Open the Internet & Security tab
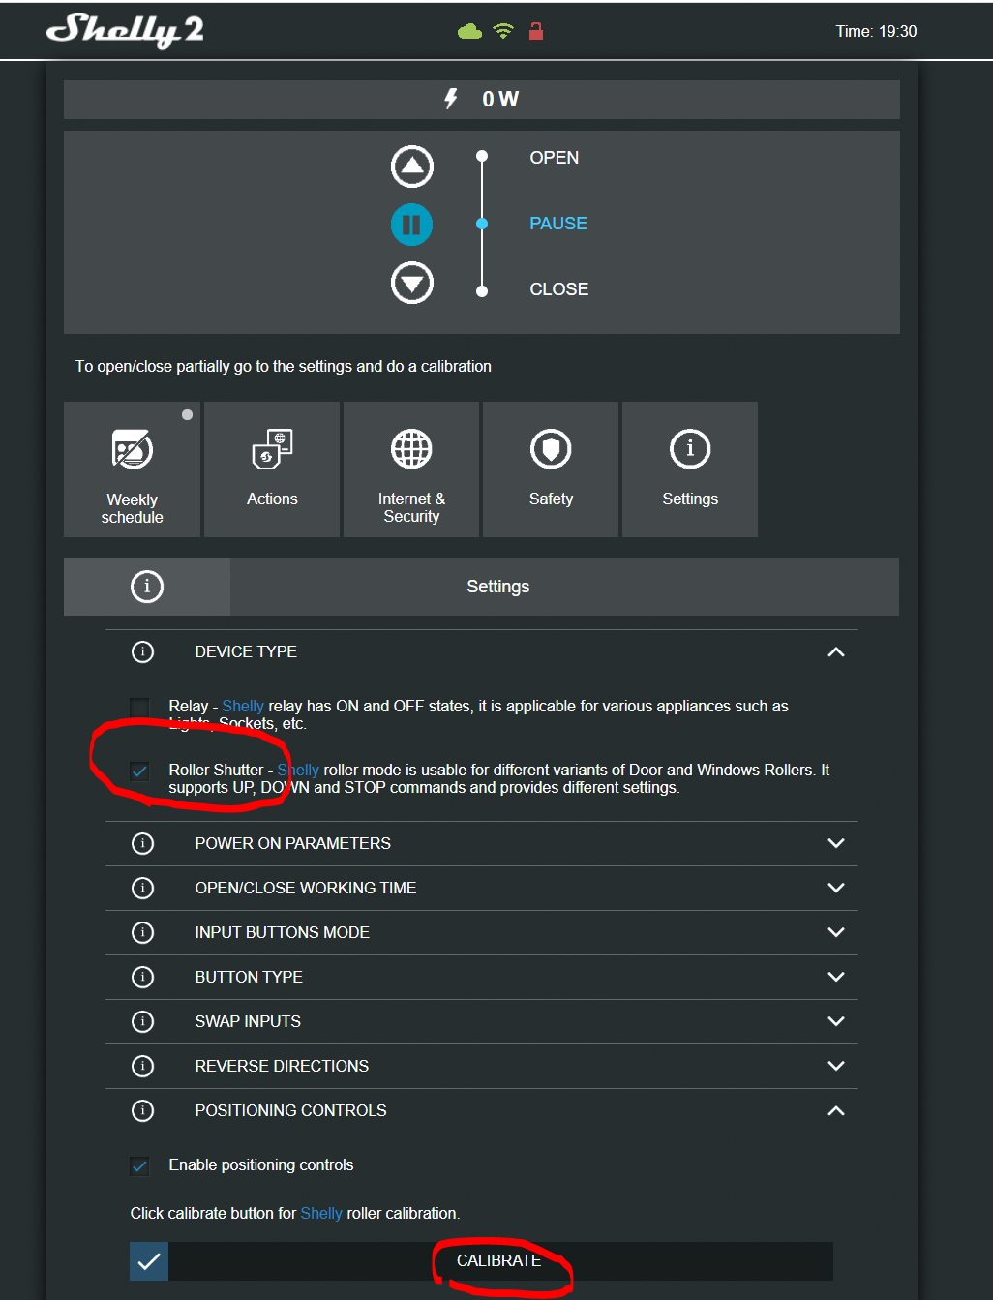Viewport: 993px width, 1300px height. [411, 469]
